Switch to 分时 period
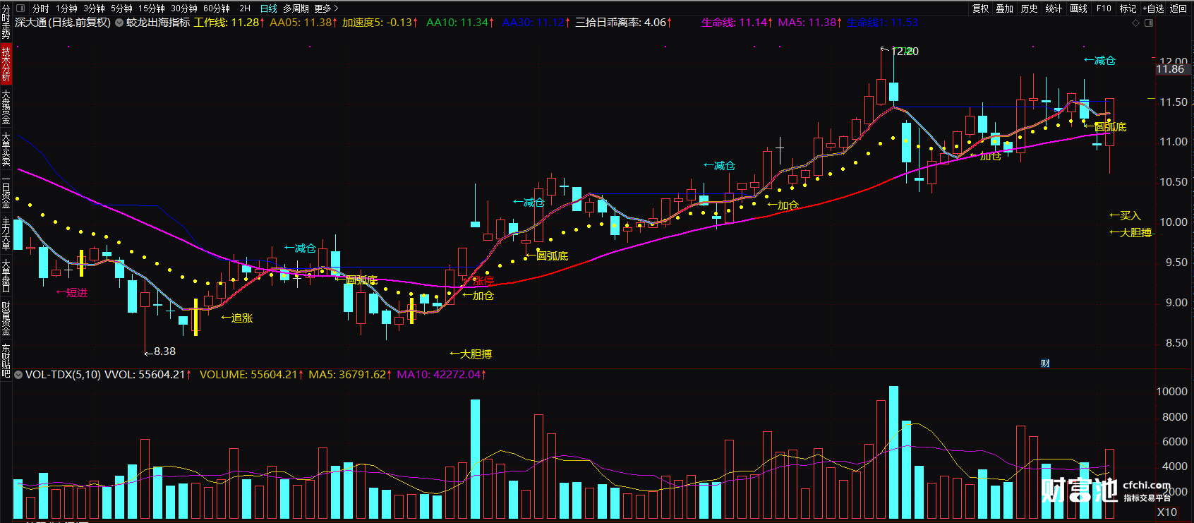This screenshot has height=523, width=1194. pyautogui.click(x=40, y=8)
